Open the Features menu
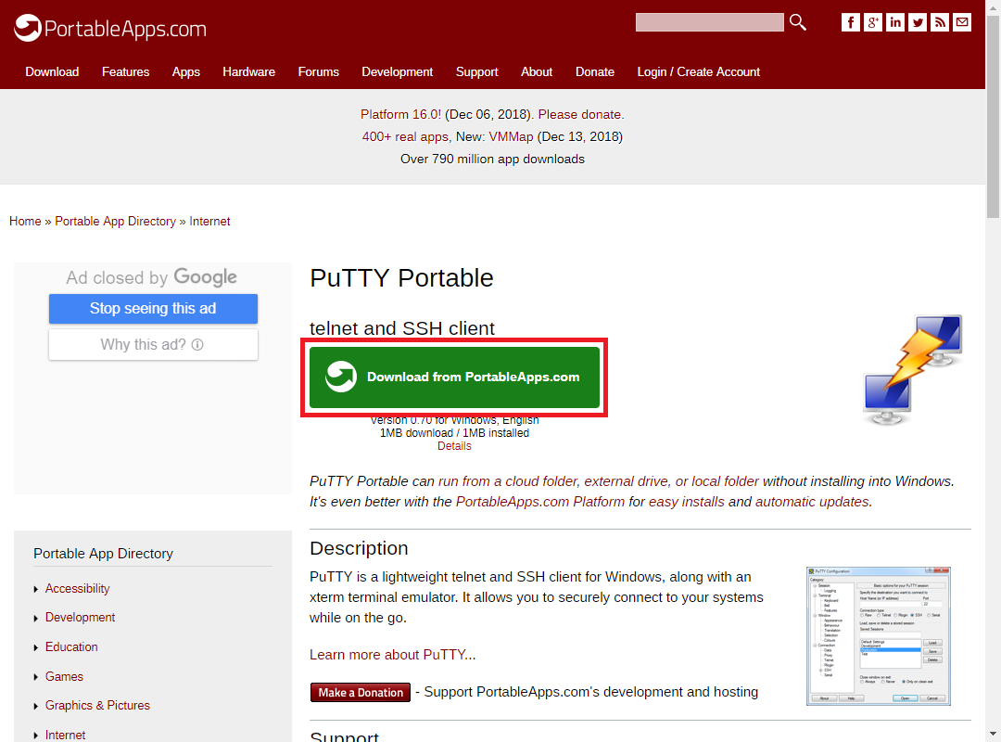The height and width of the screenshot is (742, 1001). coord(126,71)
